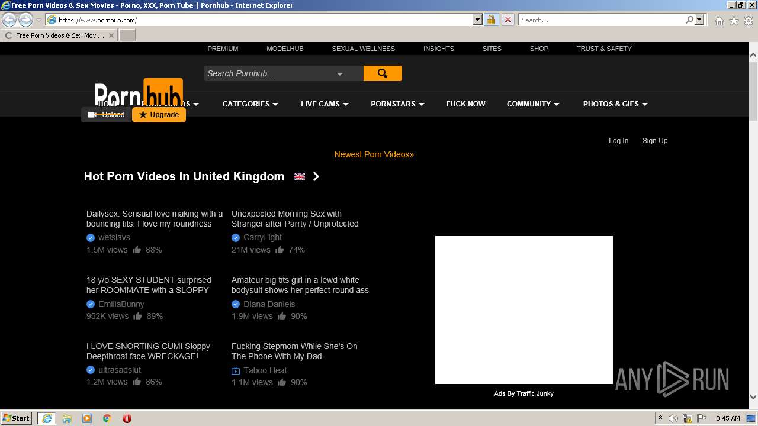Open the TRUST & SAFETY menu item
The width and height of the screenshot is (758, 426).
point(604,49)
